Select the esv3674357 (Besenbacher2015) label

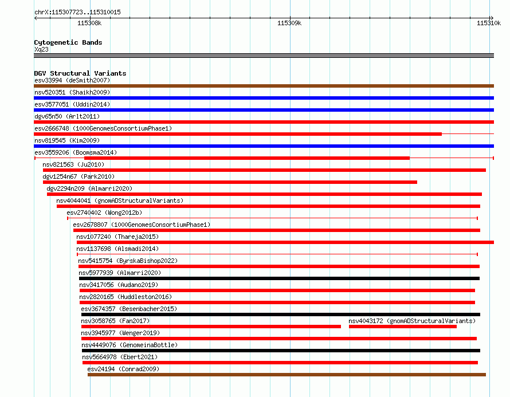(129, 309)
